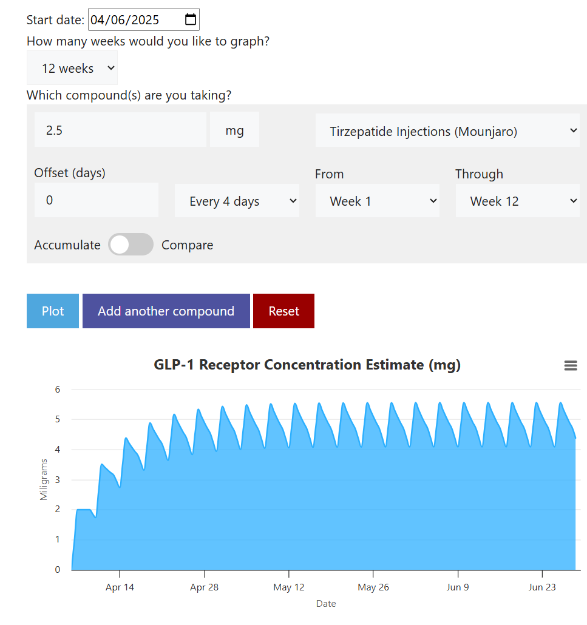Screen dimensions: 587x625
Task: Open the Every 4 days frequency dropdown
Action: click(x=237, y=200)
